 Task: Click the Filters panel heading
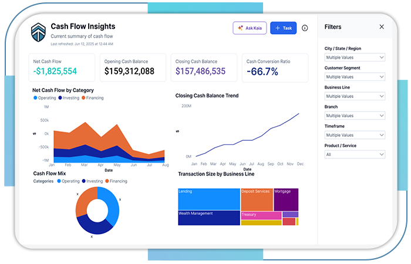pyautogui.click(x=333, y=27)
